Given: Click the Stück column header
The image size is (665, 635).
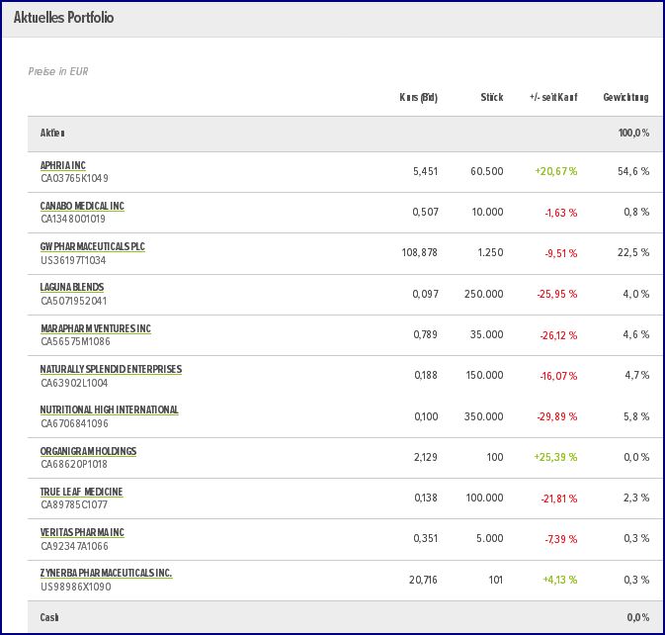Looking at the screenshot, I should 491,98.
